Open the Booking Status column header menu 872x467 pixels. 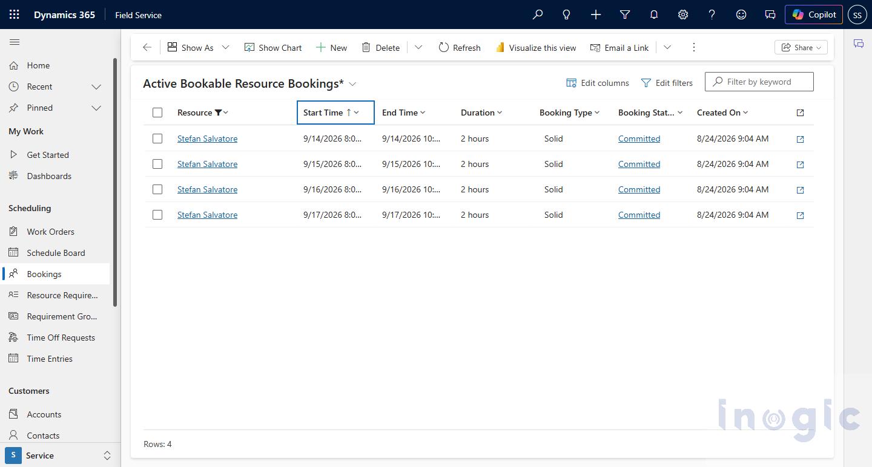pyautogui.click(x=651, y=113)
